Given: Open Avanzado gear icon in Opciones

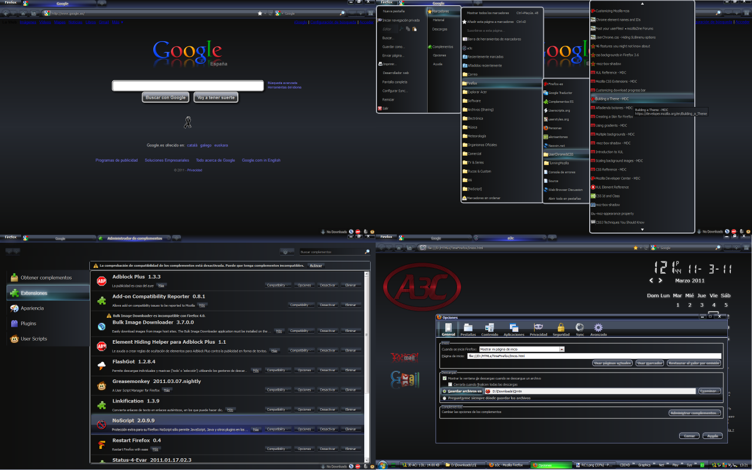Looking at the screenshot, I should click(598, 328).
